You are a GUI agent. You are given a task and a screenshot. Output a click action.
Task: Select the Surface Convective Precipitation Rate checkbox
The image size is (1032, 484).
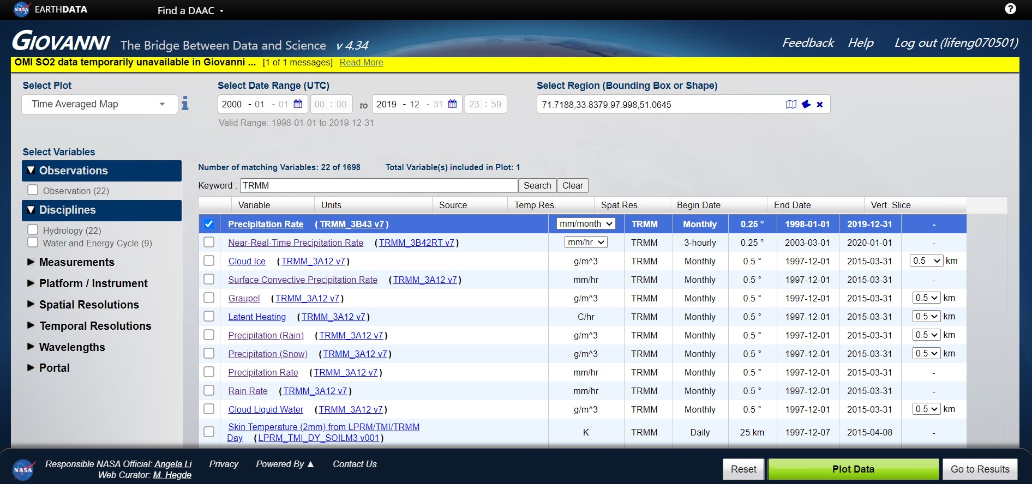coord(209,279)
